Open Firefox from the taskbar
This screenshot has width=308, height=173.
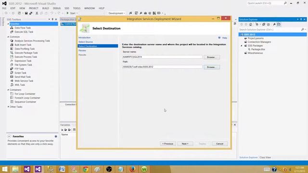coord(132,169)
